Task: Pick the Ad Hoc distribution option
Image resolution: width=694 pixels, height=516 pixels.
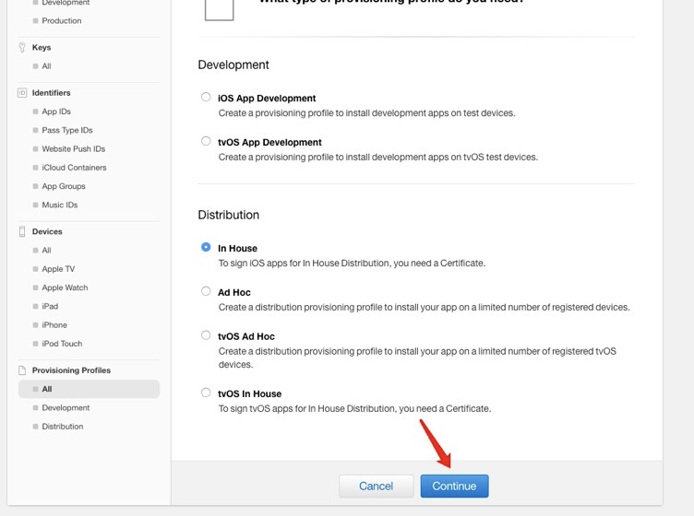Action: tap(206, 292)
